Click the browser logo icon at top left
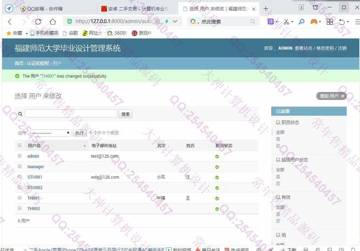Screen dimensions: 360x251 9,9
